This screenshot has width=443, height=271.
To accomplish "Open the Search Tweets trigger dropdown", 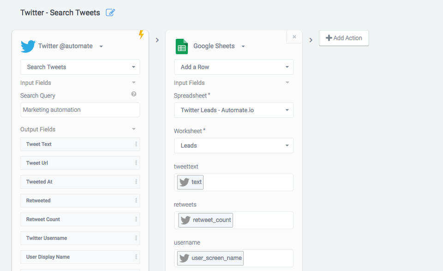I will pyautogui.click(x=80, y=67).
